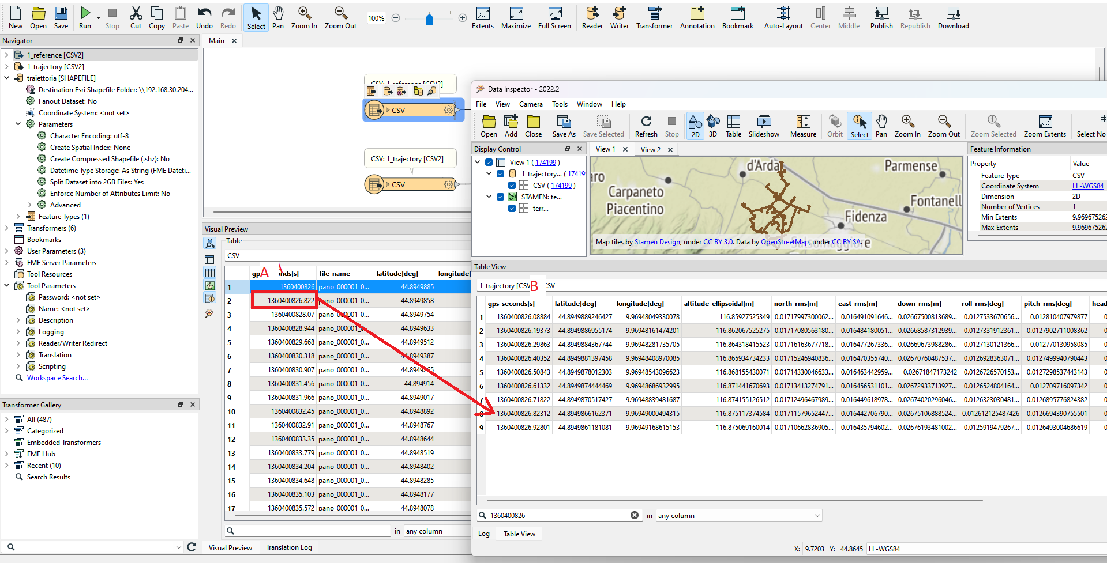1107x563 pixels.
Task: Move the canvas zoom slider handle
Action: 429,19
